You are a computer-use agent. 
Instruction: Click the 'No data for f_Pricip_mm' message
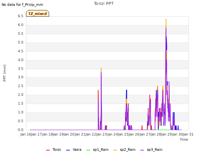tap(22, 5)
